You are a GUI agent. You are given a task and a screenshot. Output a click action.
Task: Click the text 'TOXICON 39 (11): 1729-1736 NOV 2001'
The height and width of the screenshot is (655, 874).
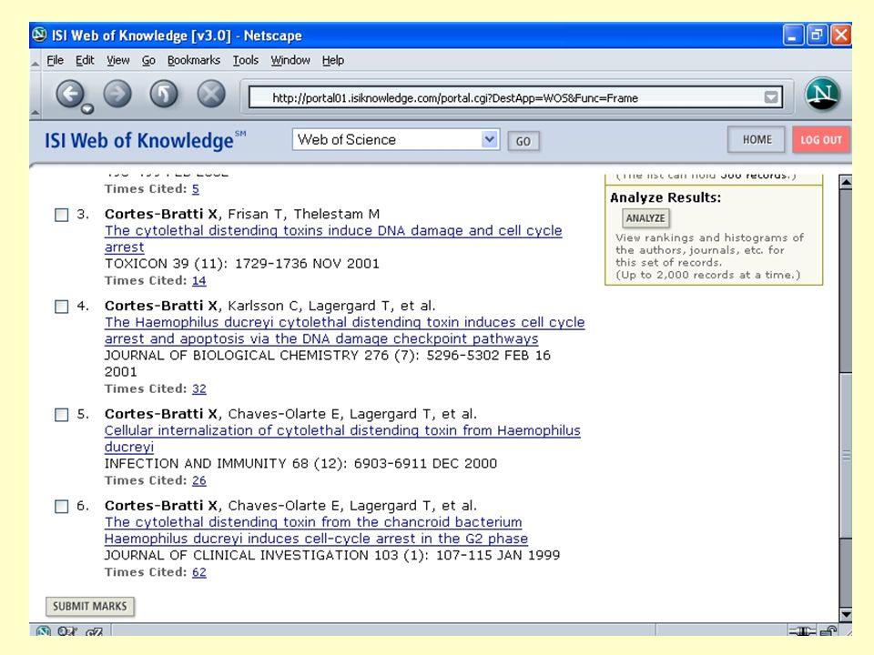(242, 264)
